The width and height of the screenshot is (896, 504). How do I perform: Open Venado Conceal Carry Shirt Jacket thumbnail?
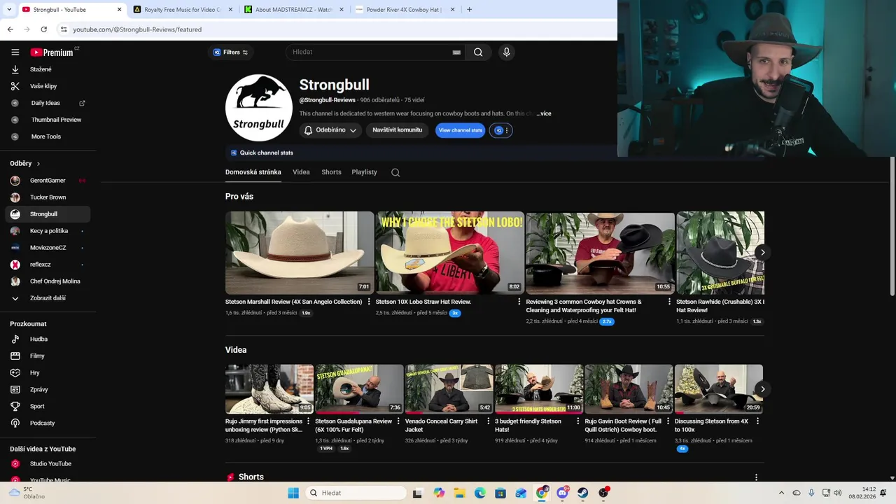click(449, 388)
